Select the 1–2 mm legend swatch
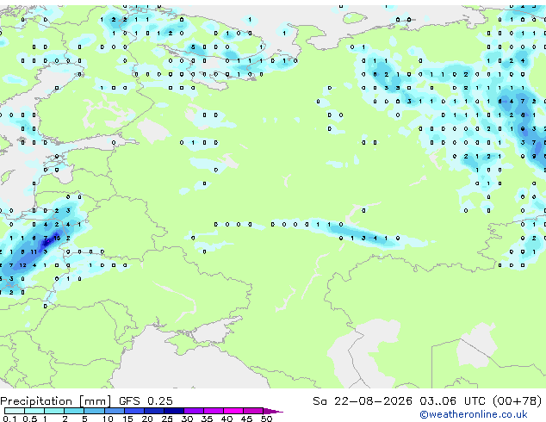The height and width of the screenshot is (422, 546). pyautogui.click(x=54, y=411)
